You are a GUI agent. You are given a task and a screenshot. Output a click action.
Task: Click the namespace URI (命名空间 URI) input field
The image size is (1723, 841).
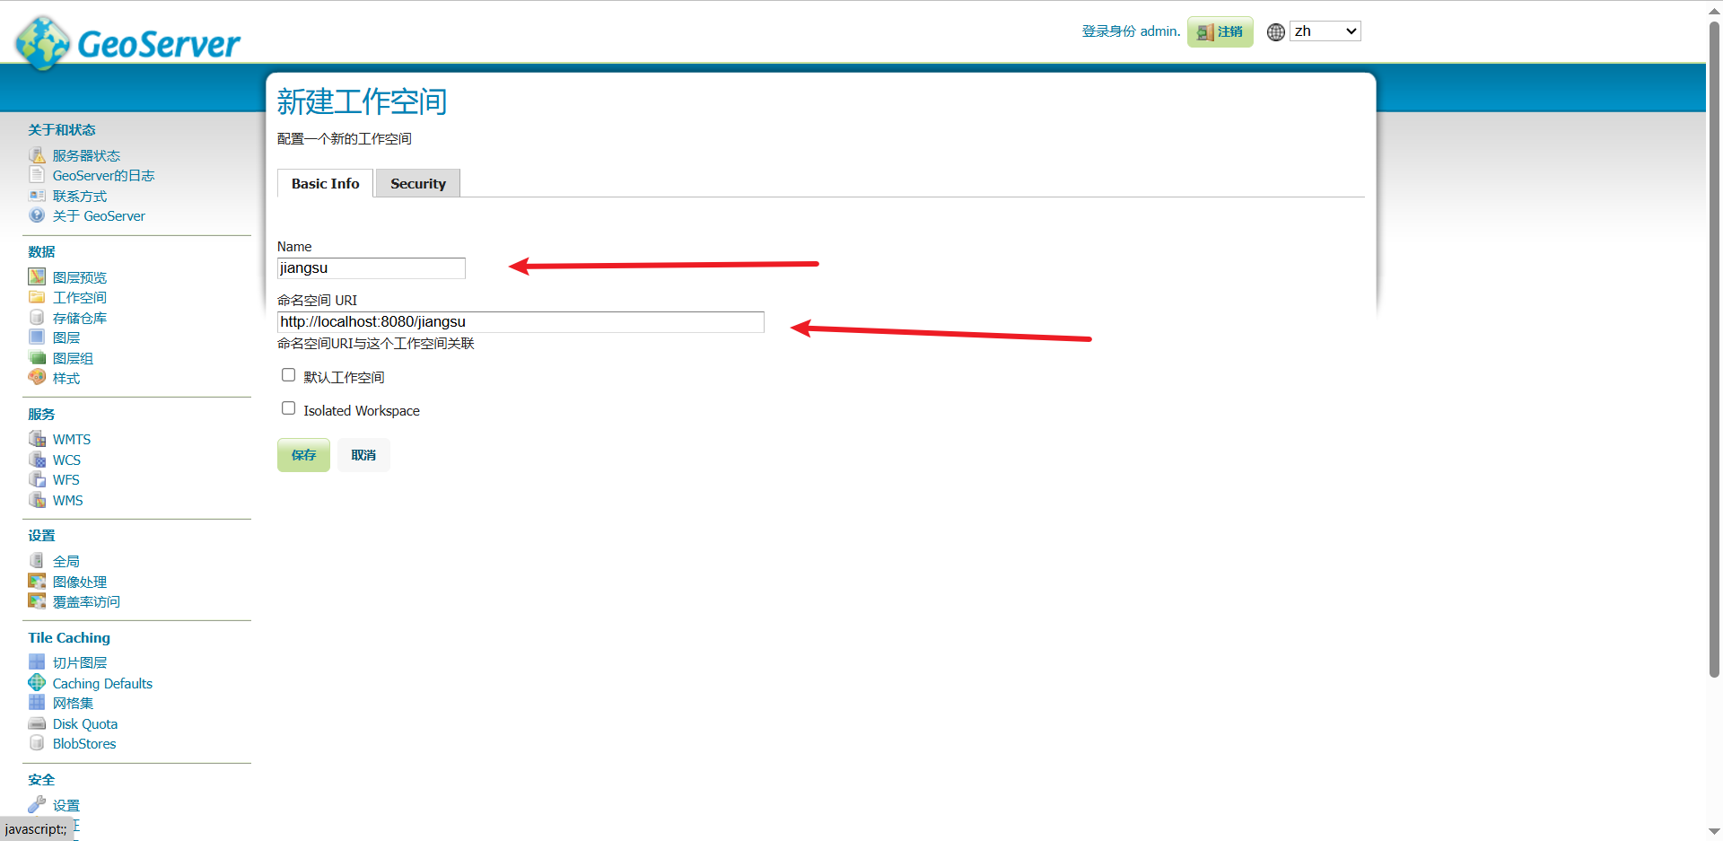[520, 322]
